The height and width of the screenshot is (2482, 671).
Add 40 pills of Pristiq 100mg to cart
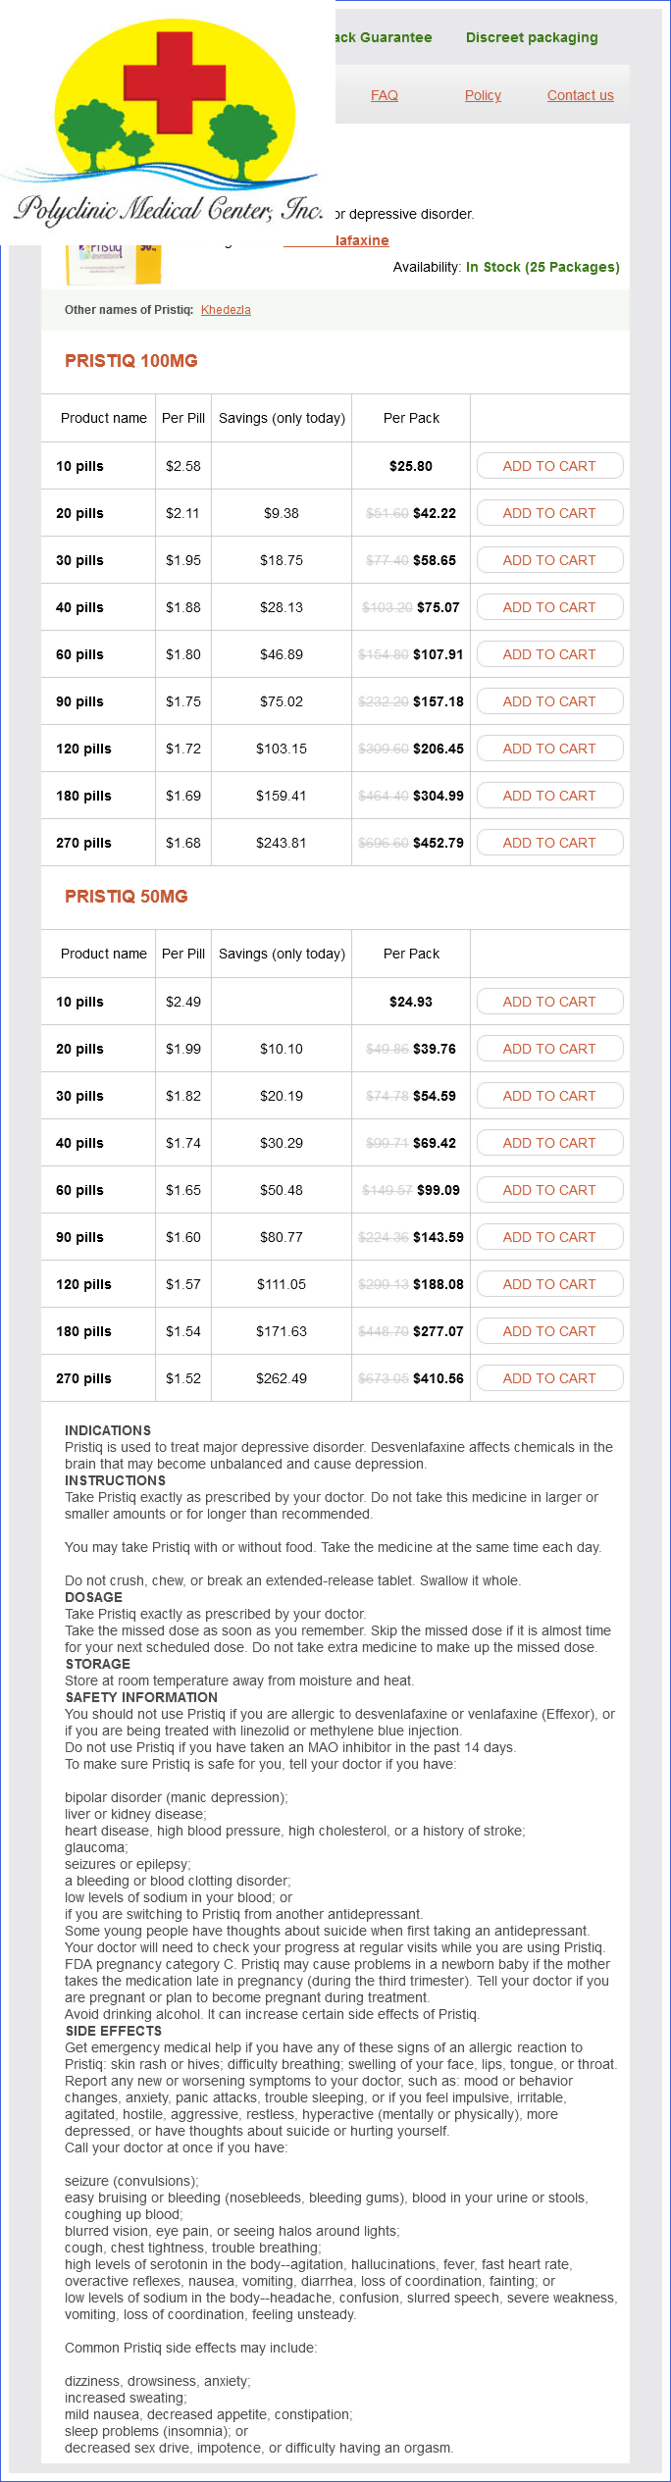[x=549, y=607]
